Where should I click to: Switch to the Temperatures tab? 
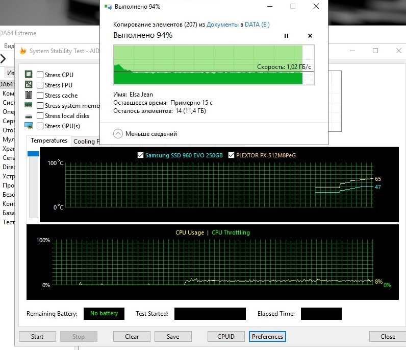48,141
